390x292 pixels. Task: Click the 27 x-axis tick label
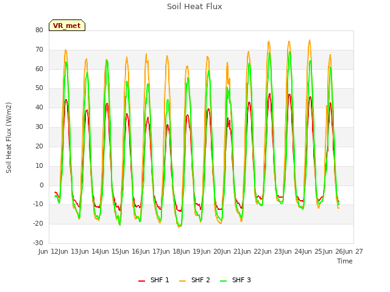[x=359, y=251]
